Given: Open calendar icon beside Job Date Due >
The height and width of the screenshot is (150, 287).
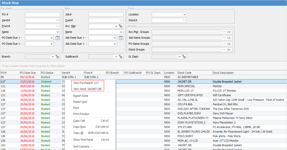Looking at the screenshot, I should 121,38.
